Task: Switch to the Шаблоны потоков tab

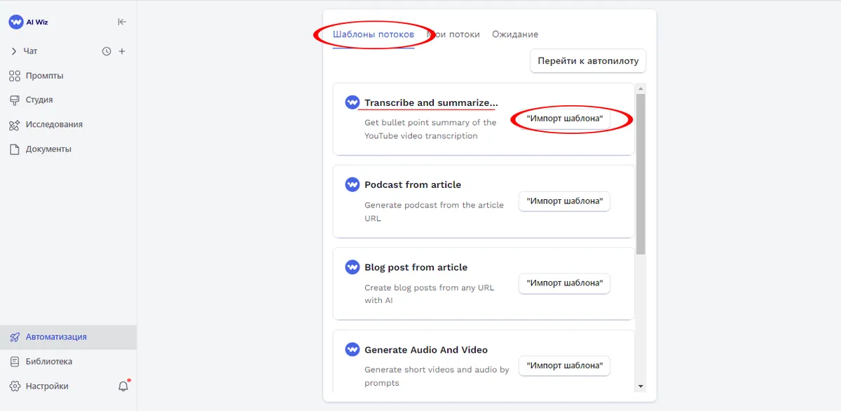Action: (374, 34)
